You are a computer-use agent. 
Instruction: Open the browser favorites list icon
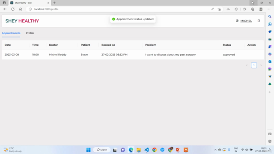(x=244, y=9)
